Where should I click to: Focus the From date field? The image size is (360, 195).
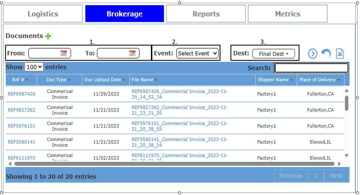coord(49,53)
